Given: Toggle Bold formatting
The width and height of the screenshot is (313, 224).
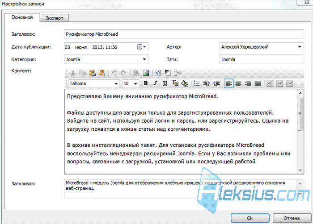Looking at the screenshot, I should (x=146, y=83).
